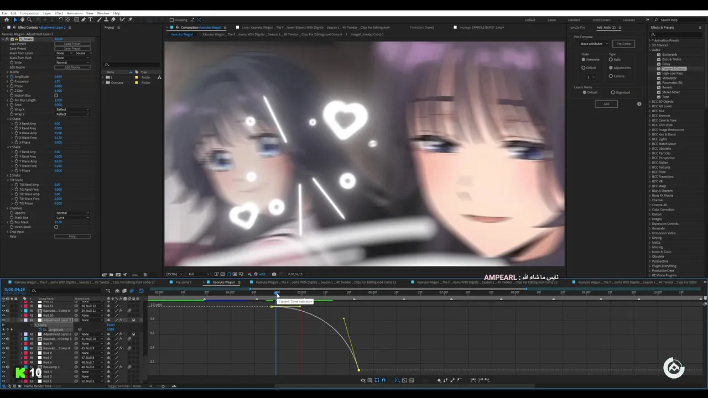Select the Zoom magnifier tool
708x398 pixels.
click(29, 20)
